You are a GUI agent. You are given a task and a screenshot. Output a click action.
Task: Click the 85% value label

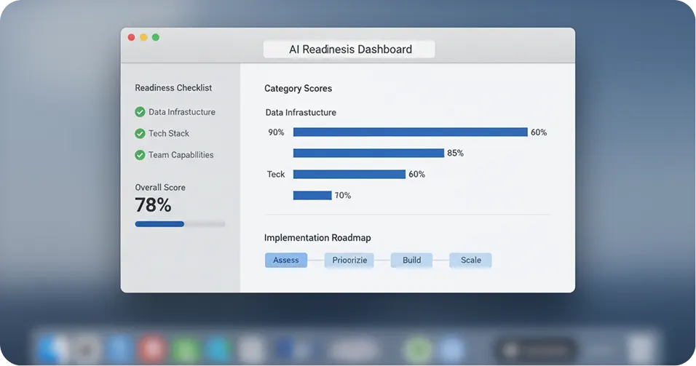tap(456, 153)
